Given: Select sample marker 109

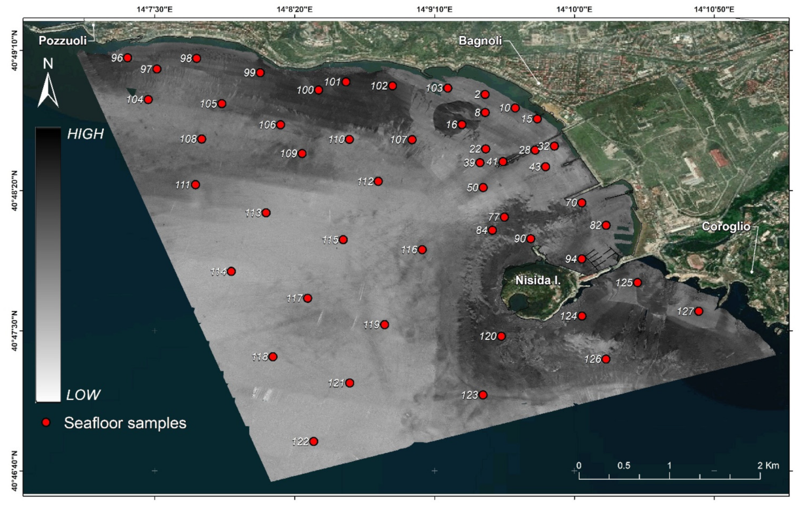Looking at the screenshot, I should 302,153.
